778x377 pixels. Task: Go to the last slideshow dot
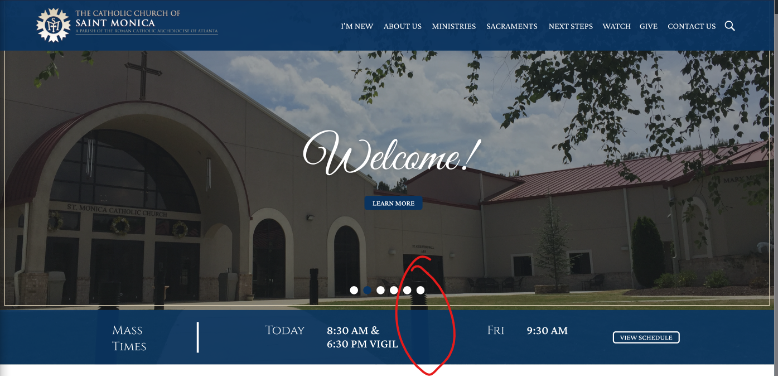point(421,290)
